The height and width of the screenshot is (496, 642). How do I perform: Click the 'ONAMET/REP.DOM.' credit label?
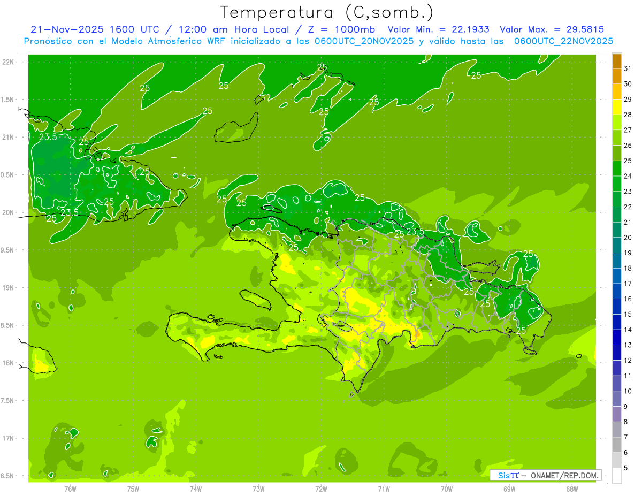click(564, 476)
